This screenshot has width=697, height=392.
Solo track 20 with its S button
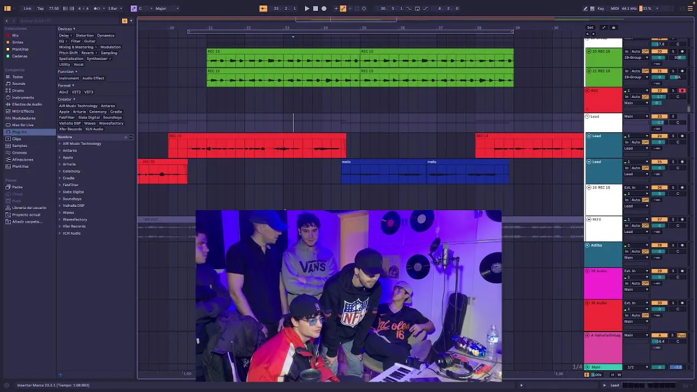(x=673, y=51)
